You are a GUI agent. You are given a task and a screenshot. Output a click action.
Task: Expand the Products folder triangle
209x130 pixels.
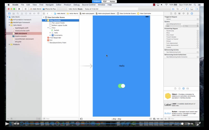[9, 44]
